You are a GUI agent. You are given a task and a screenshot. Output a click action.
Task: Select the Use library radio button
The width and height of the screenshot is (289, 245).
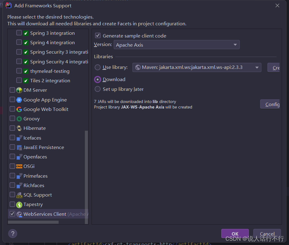(98, 67)
